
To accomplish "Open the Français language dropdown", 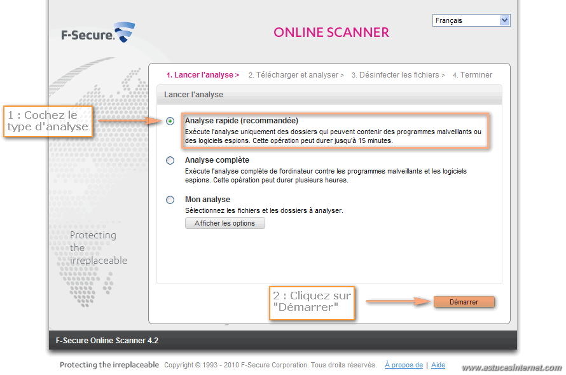I will (x=471, y=20).
